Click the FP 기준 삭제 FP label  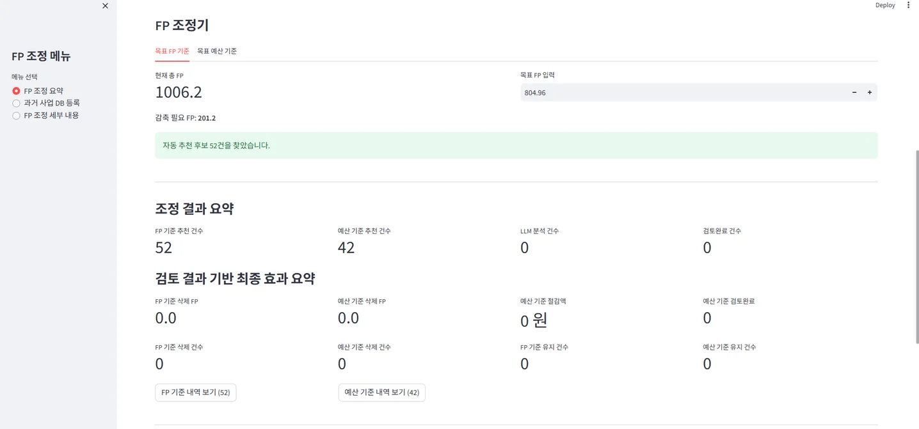coord(177,301)
